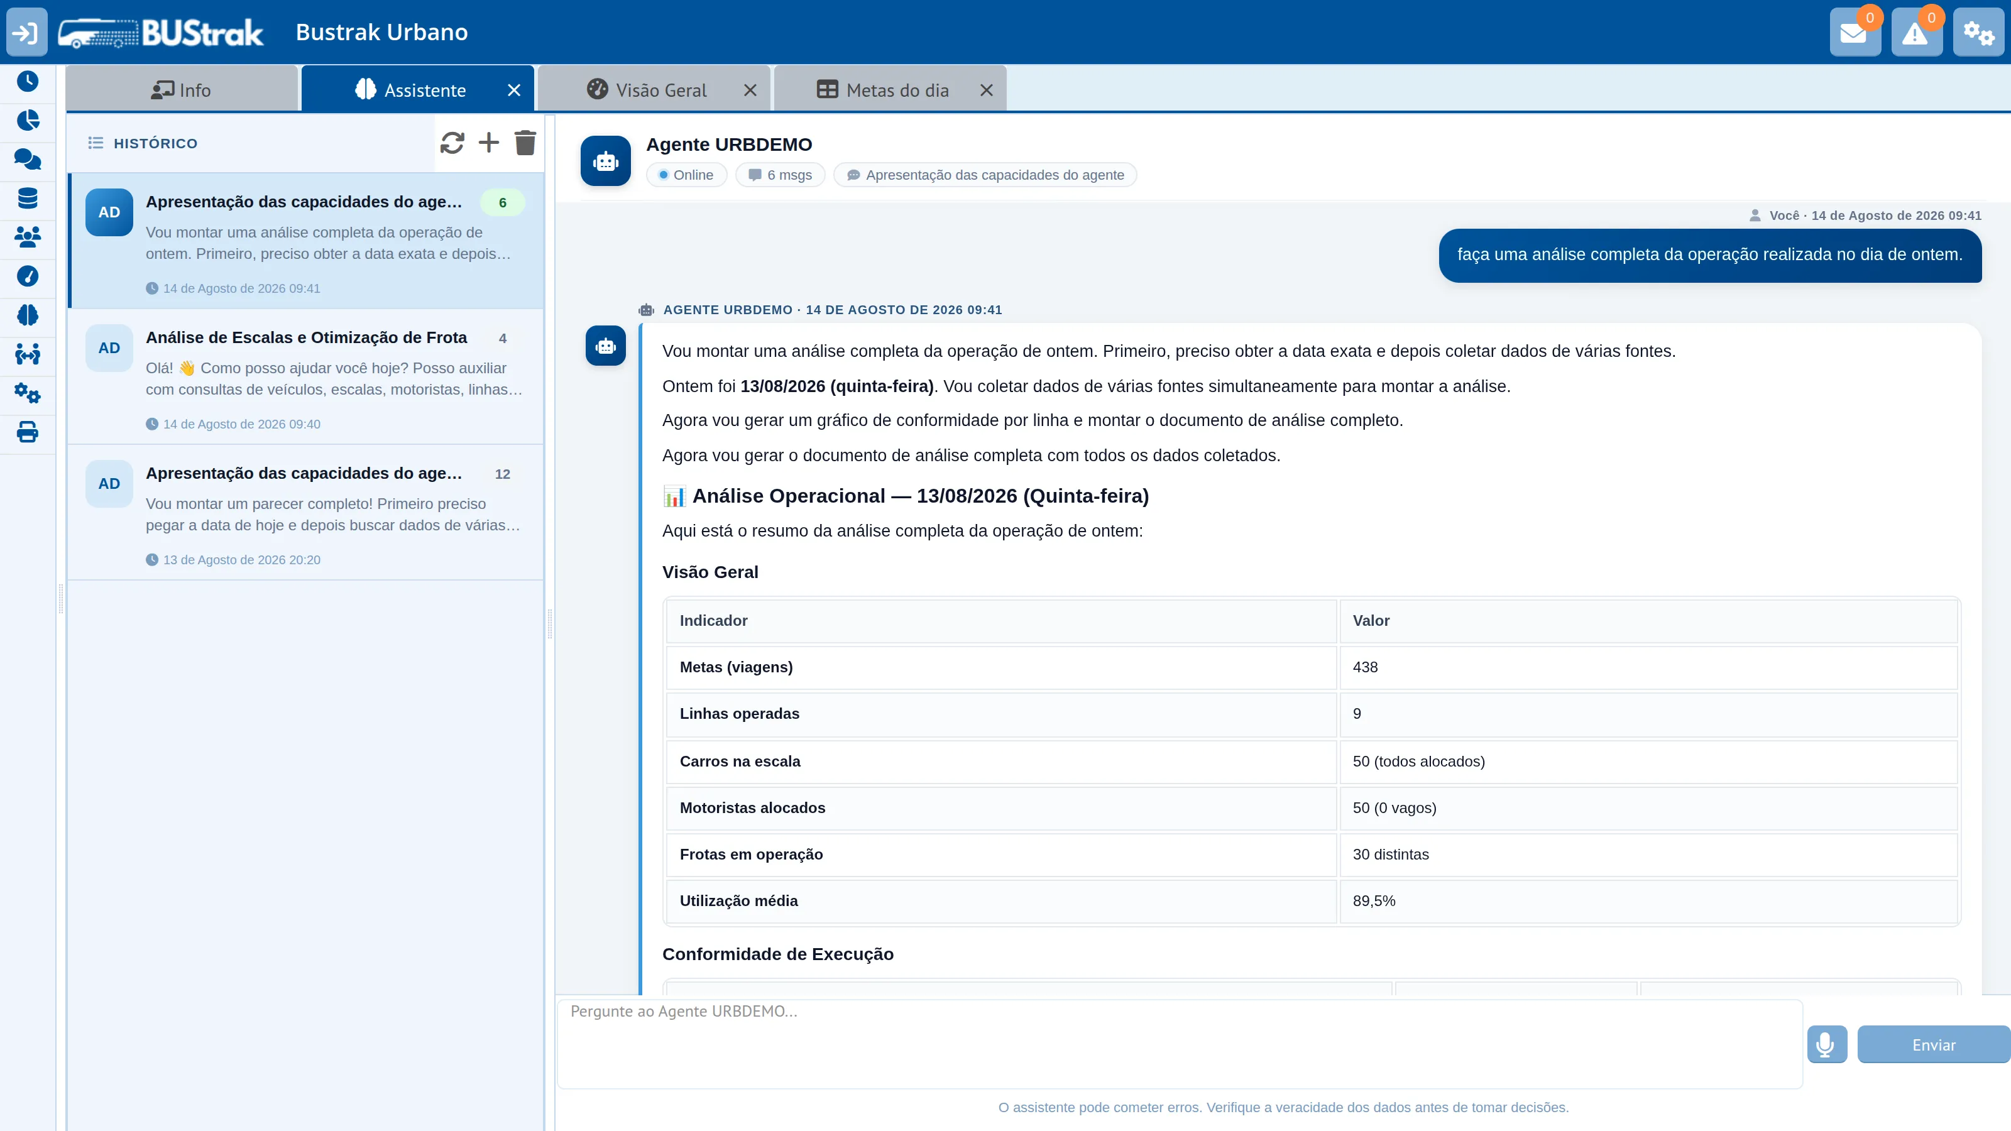Click the Agente URBDEMO title text
The width and height of the screenshot is (2011, 1131).
729,145
